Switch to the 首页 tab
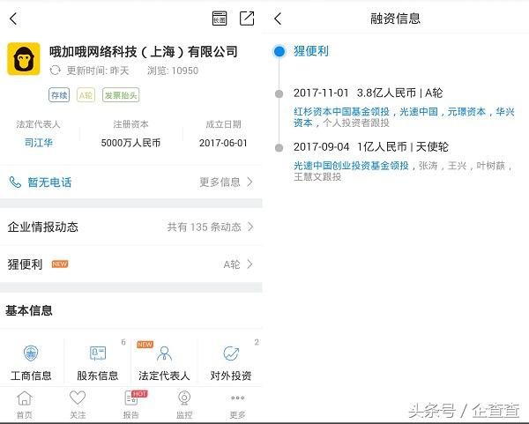The image size is (529, 424). click(x=25, y=405)
